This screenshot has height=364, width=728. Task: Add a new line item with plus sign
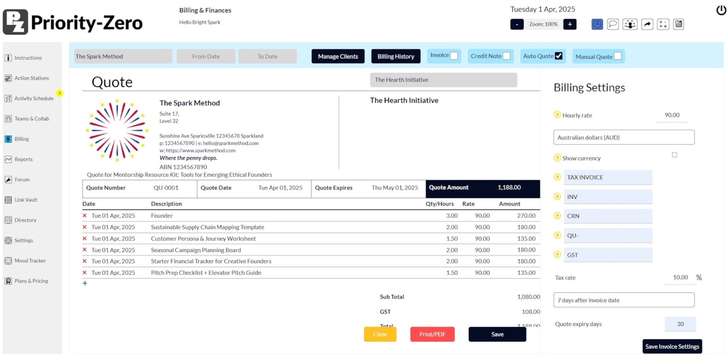[x=85, y=283]
